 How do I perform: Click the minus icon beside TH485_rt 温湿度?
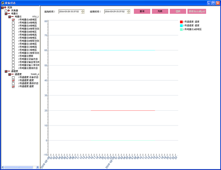13,74
